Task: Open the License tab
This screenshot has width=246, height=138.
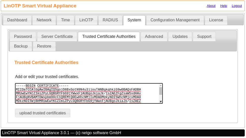Action: (x=216, y=20)
